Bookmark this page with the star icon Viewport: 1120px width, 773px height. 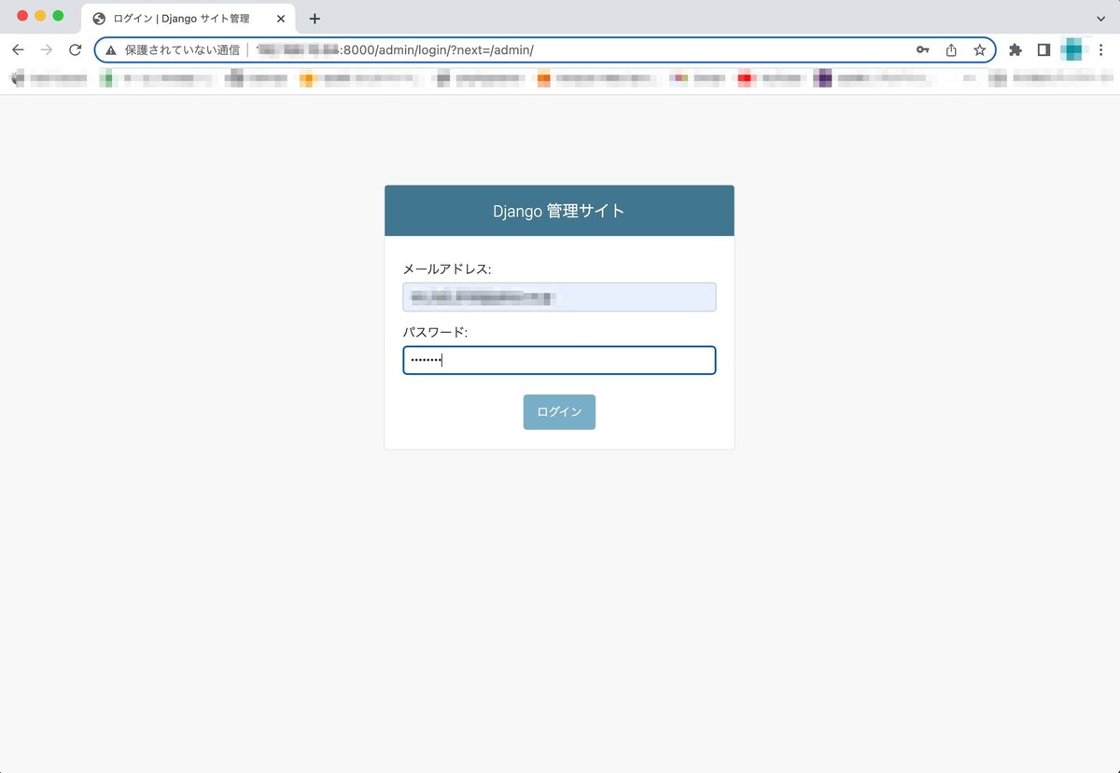pyautogui.click(x=979, y=50)
